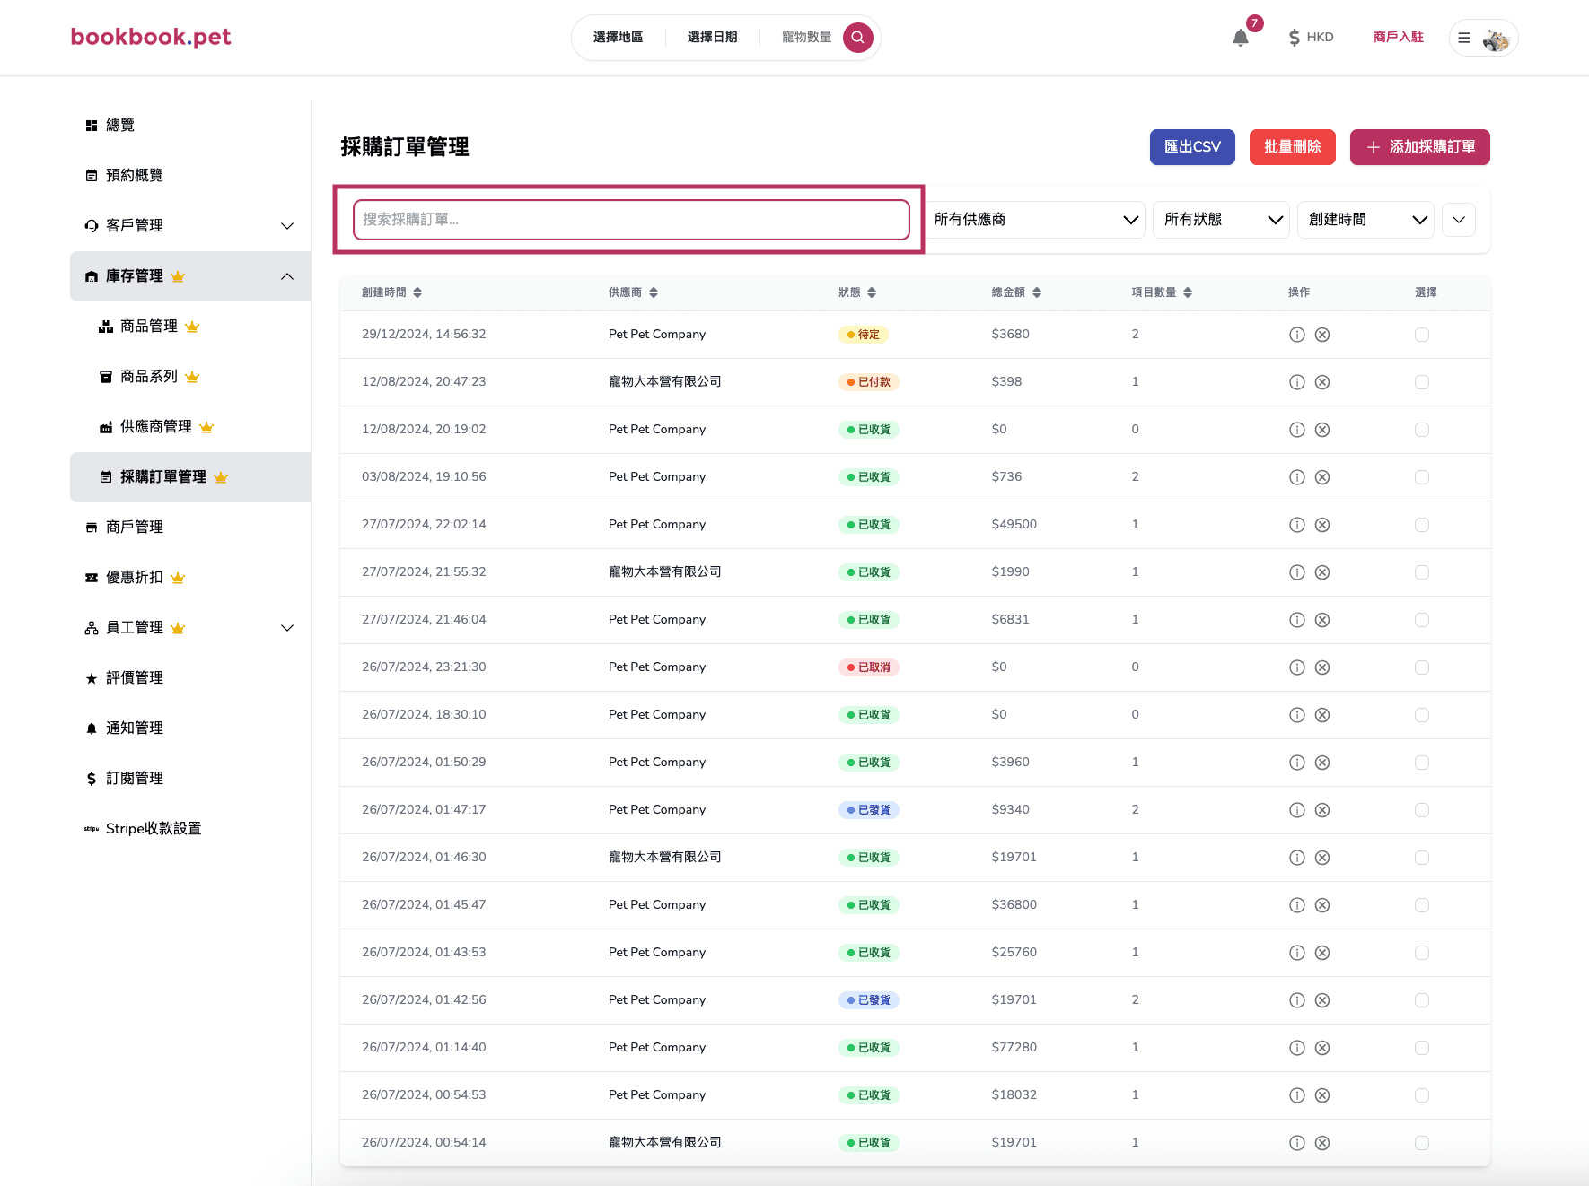The width and height of the screenshot is (1589, 1186).
Task: Open 商戶管理 in the sidebar
Action: point(190,528)
